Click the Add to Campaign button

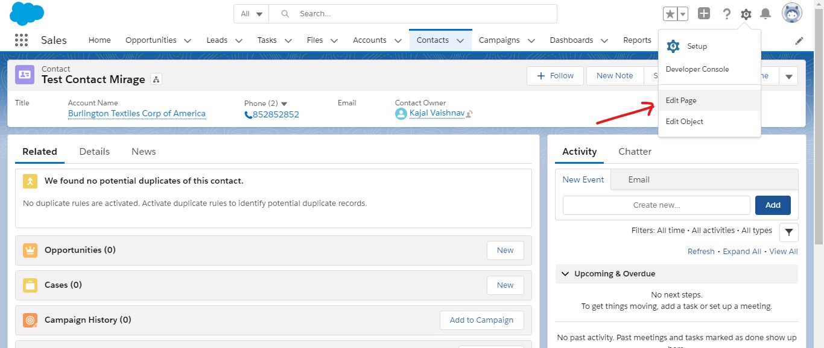pyautogui.click(x=481, y=320)
